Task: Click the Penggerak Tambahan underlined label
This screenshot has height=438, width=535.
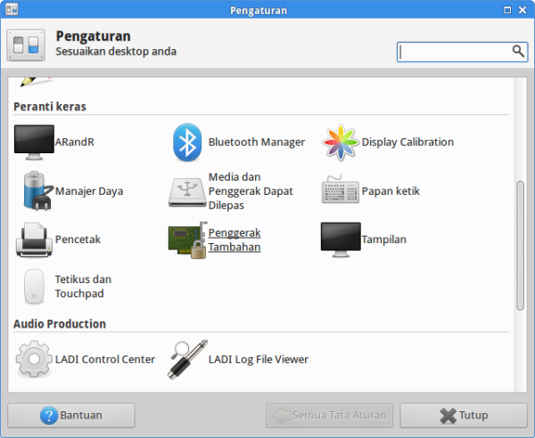Action: [235, 239]
